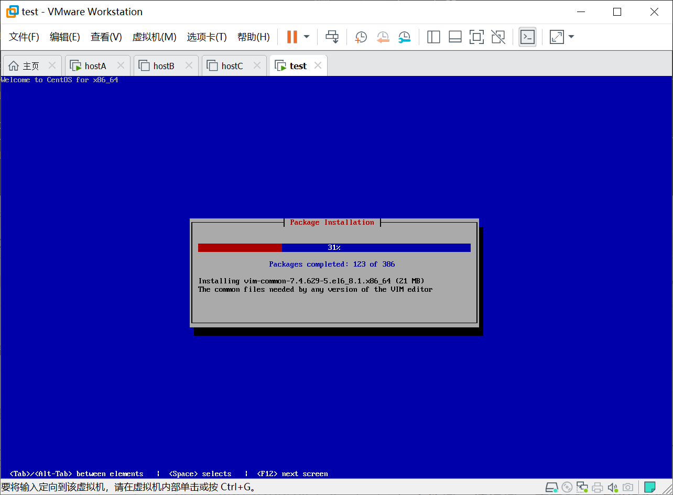Click the VIM editor description line
Screen dimensions: 673x495
(316, 290)
